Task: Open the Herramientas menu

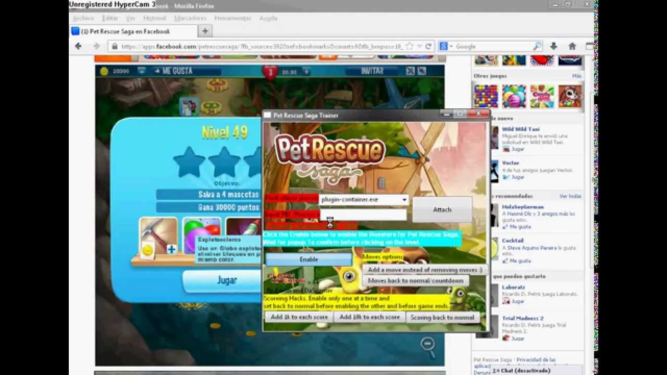Action: [233, 18]
